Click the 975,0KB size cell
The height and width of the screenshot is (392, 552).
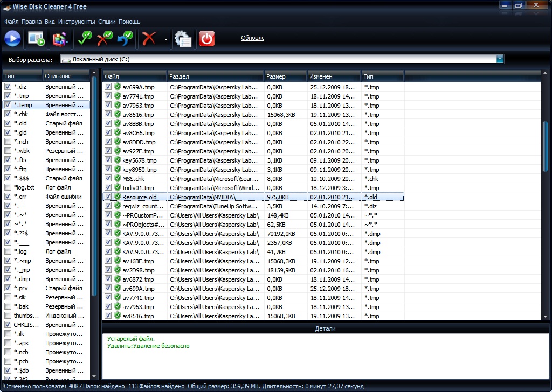[x=278, y=197]
